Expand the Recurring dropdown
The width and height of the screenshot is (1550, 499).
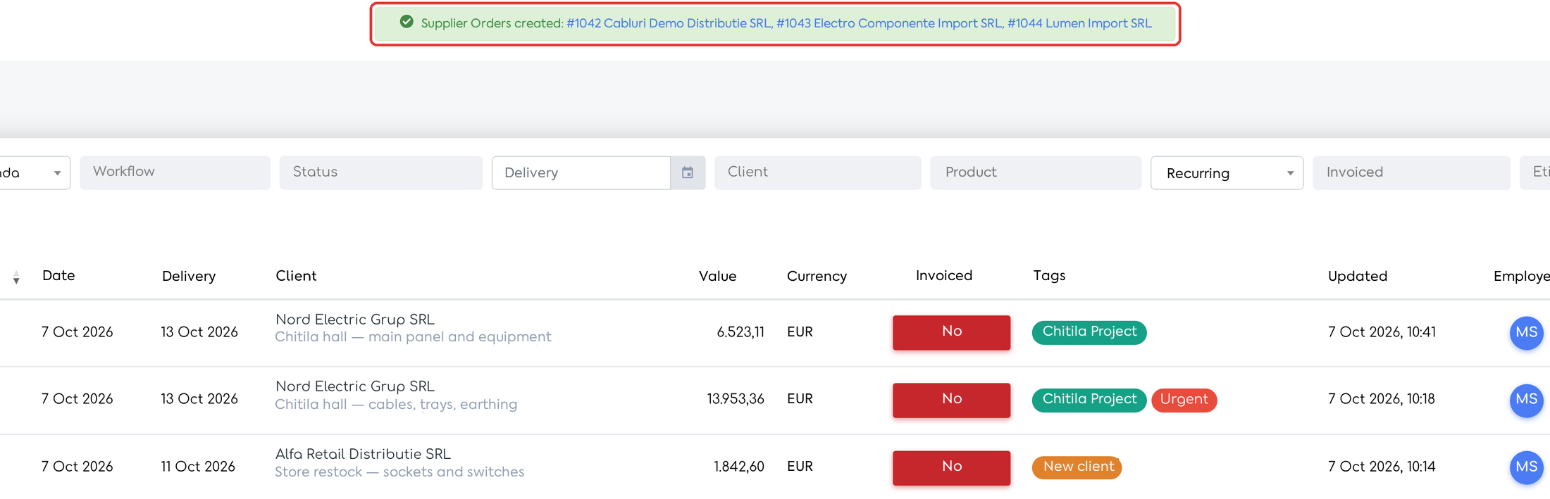click(x=1227, y=172)
